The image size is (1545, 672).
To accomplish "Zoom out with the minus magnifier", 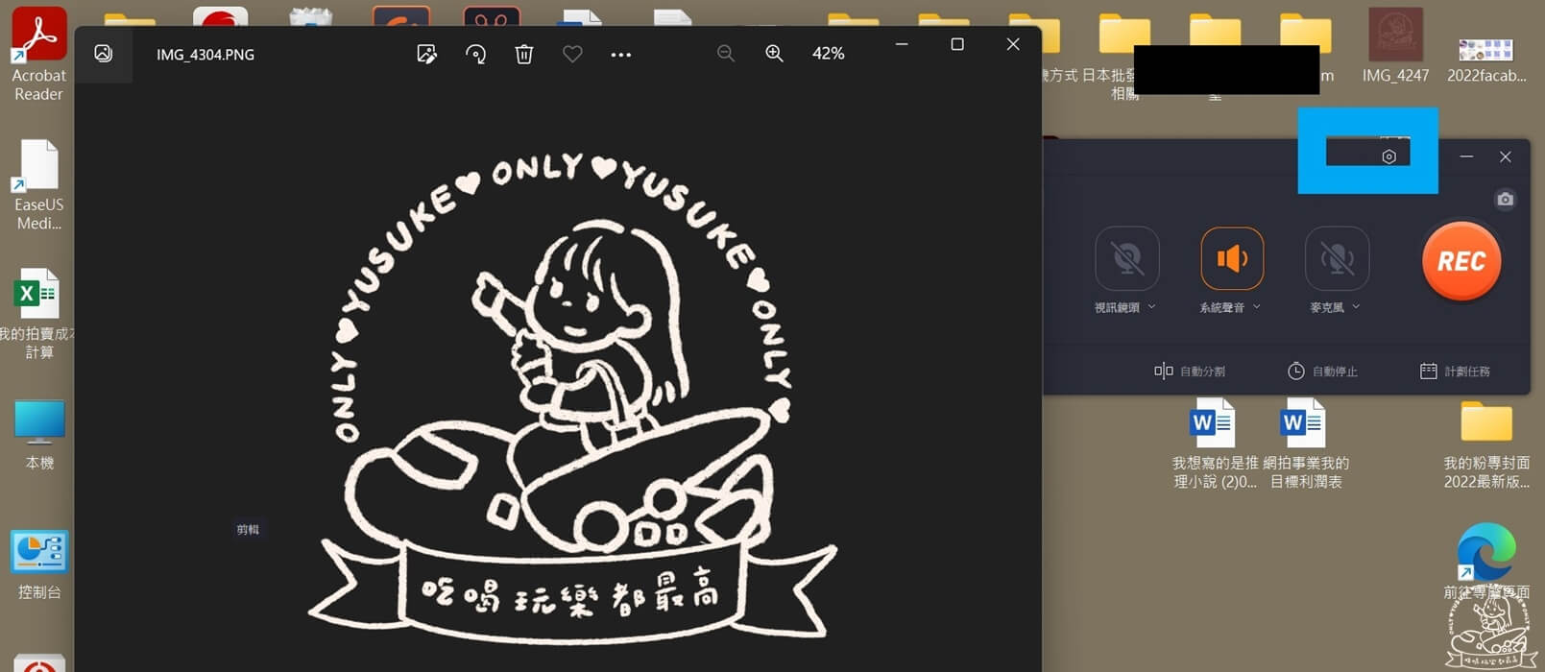I will coord(726,54).
